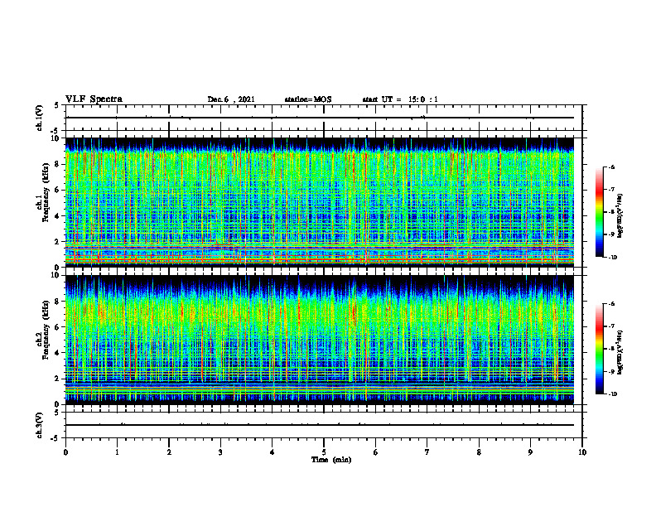The height and width of the screenshot is (507, 656).
Task: Click the ch.3 voltage waveform trace
Action: coord(319,425)
